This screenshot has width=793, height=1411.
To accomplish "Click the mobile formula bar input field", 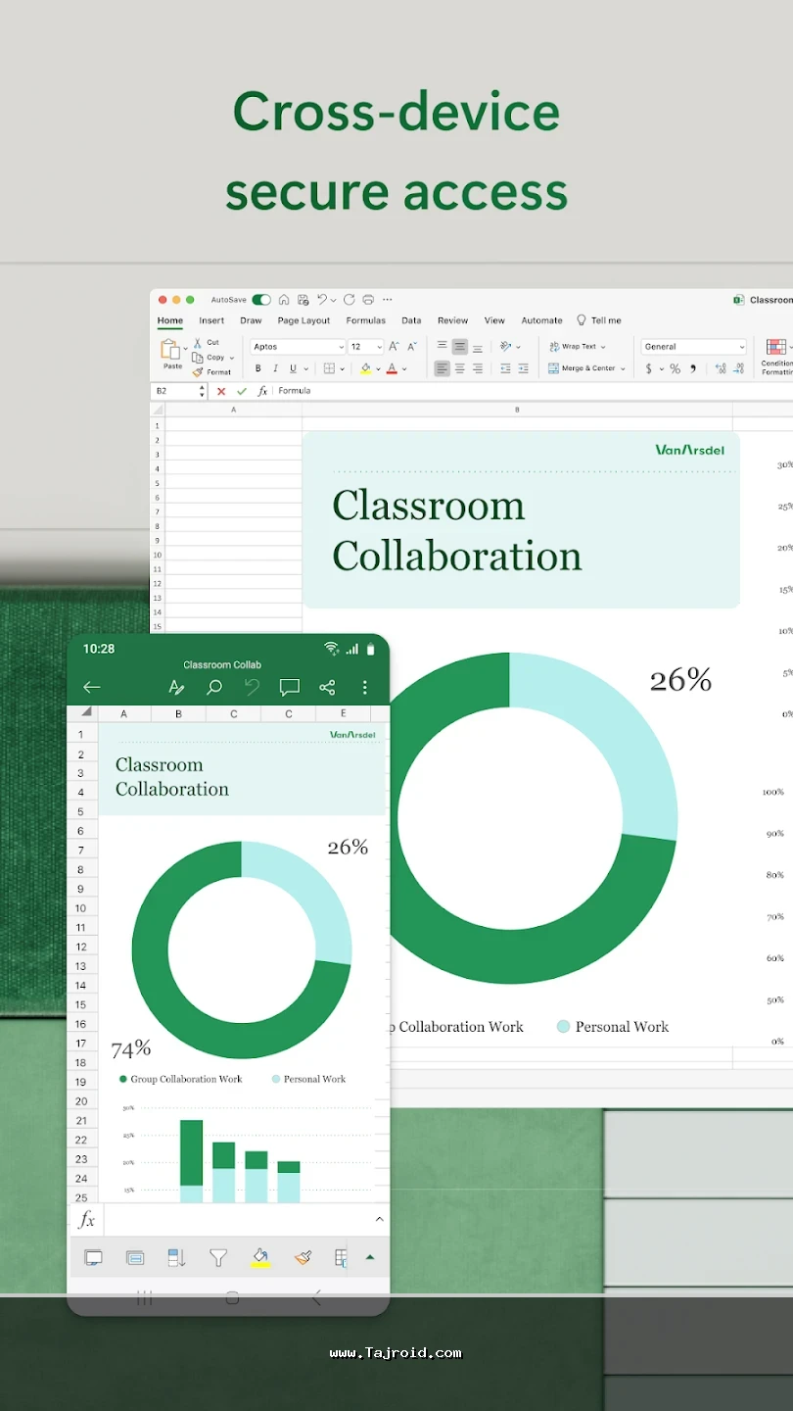I will [237, 1220].
